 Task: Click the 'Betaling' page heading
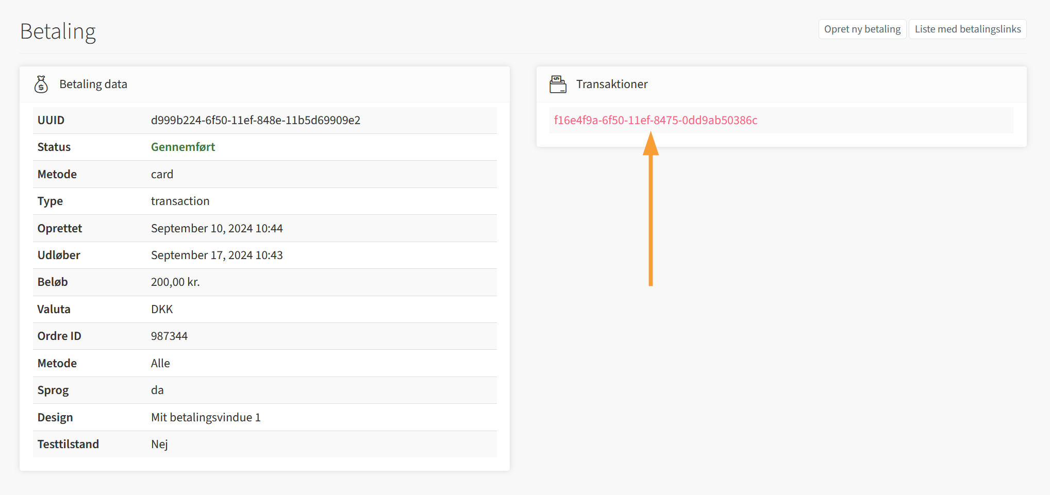[58, 31]
